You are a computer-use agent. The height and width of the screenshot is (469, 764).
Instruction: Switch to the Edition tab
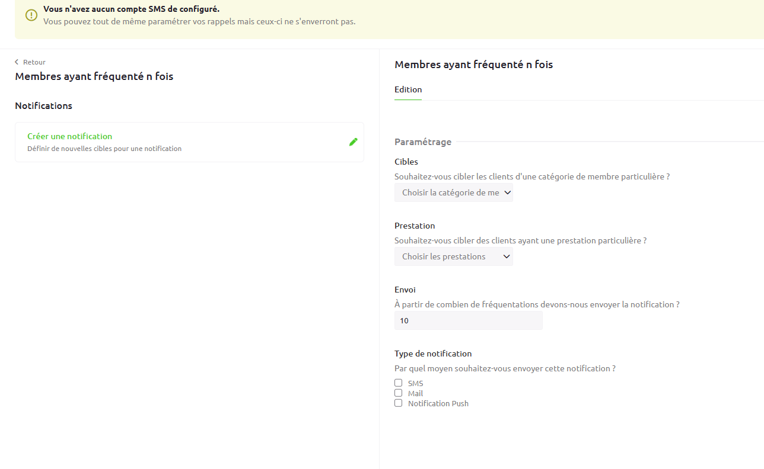(x=408, y=89)
